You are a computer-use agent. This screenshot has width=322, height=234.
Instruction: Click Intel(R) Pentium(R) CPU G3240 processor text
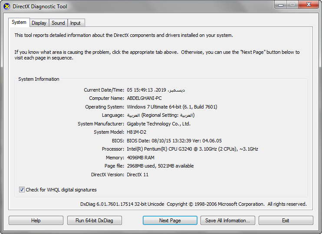192,149
